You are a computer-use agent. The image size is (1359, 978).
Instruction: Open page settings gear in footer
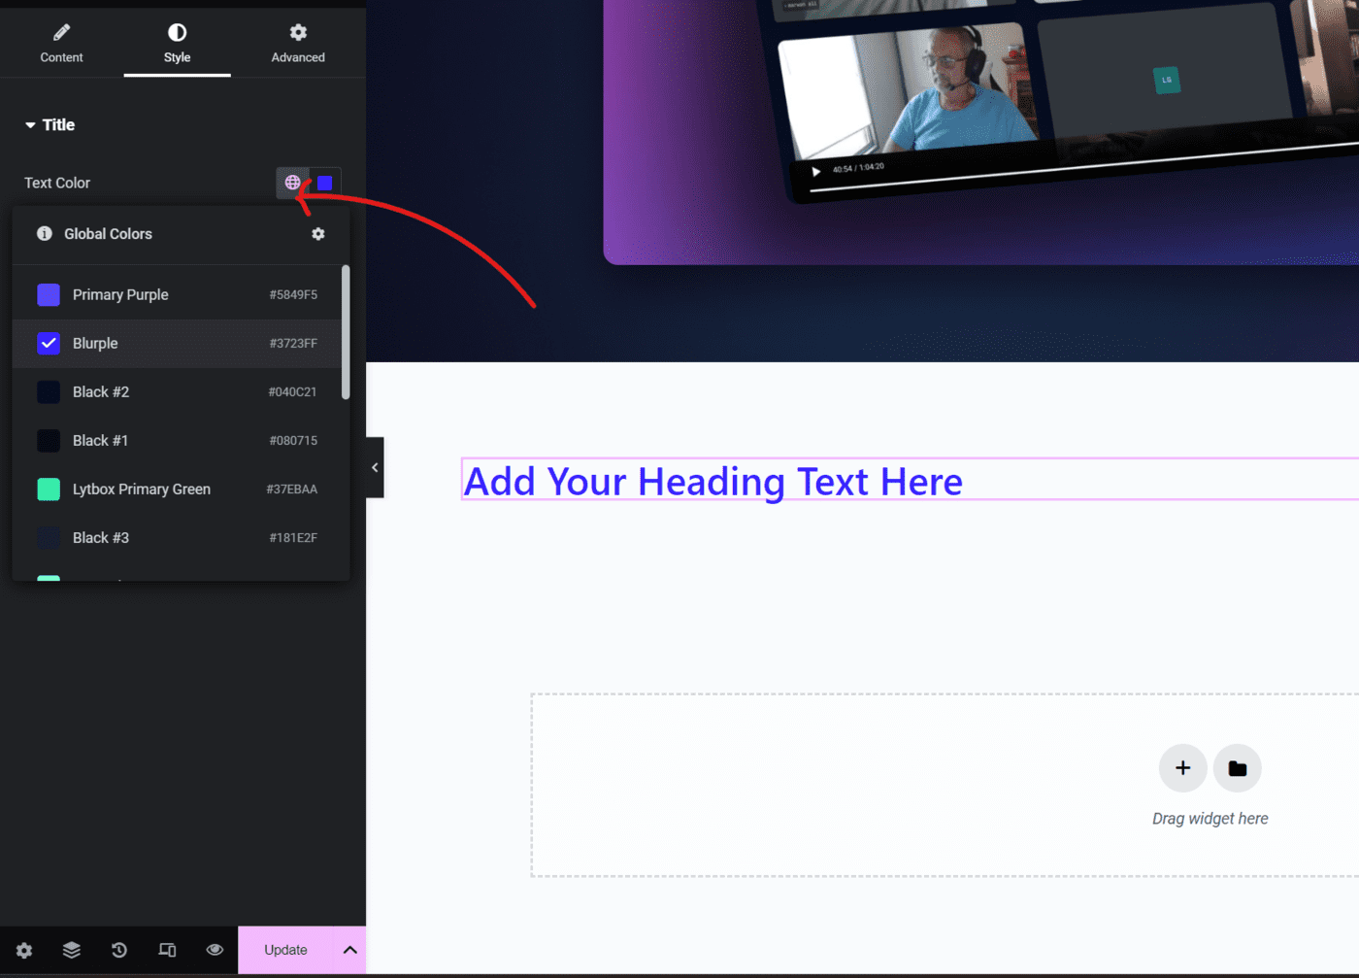tap(24, 950)
